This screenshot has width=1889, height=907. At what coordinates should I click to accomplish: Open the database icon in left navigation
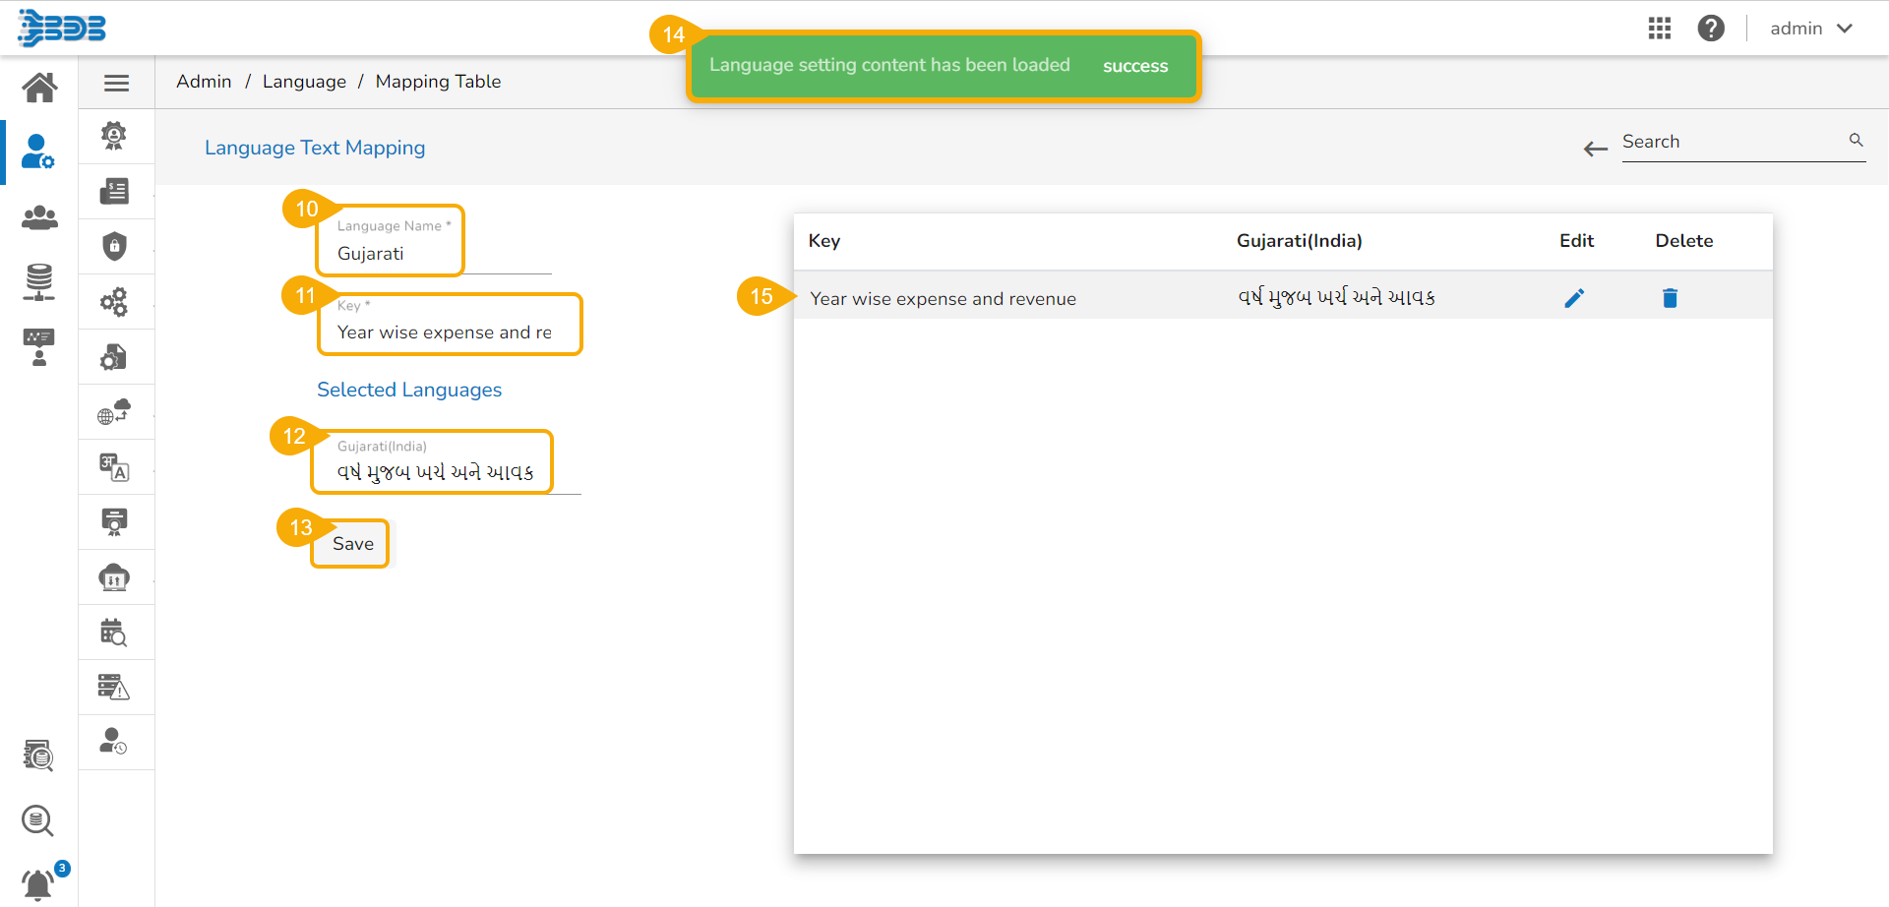click(39, 282)
